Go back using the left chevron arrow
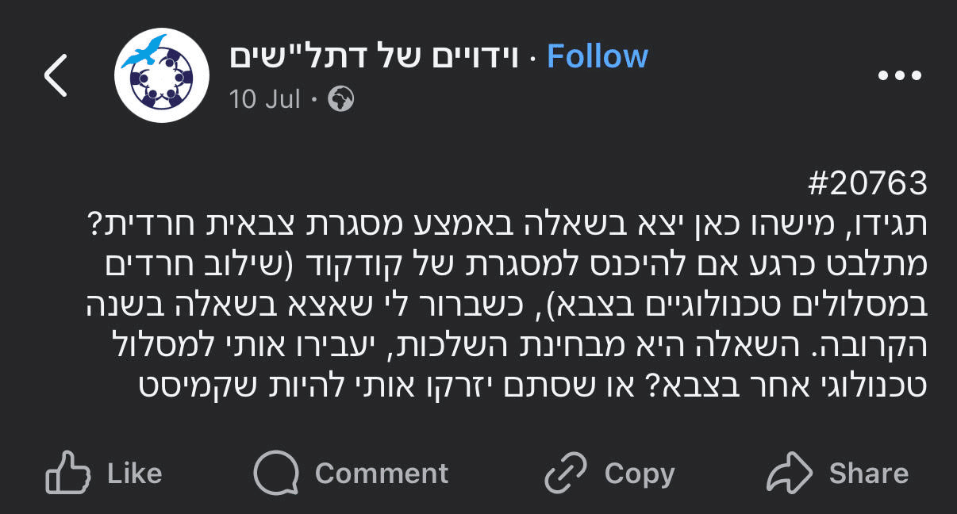 point(56,75)
